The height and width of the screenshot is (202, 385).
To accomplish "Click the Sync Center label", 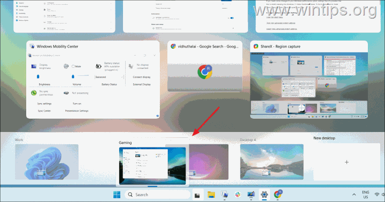I will 44,111.
